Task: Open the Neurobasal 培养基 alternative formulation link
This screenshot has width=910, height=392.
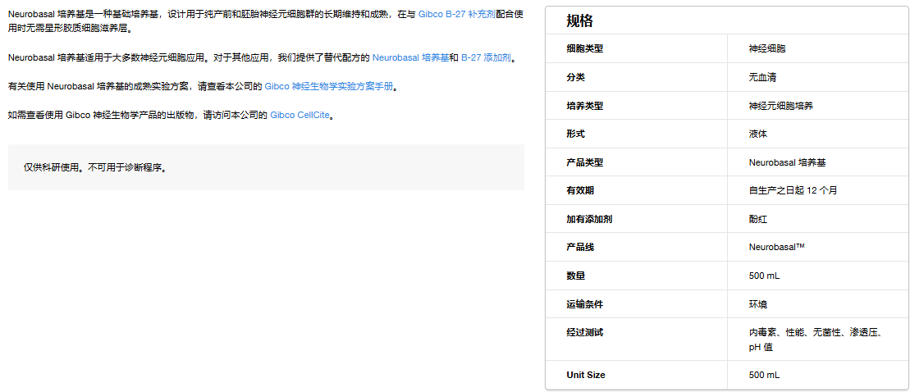Action: click(x=410, y=58)
